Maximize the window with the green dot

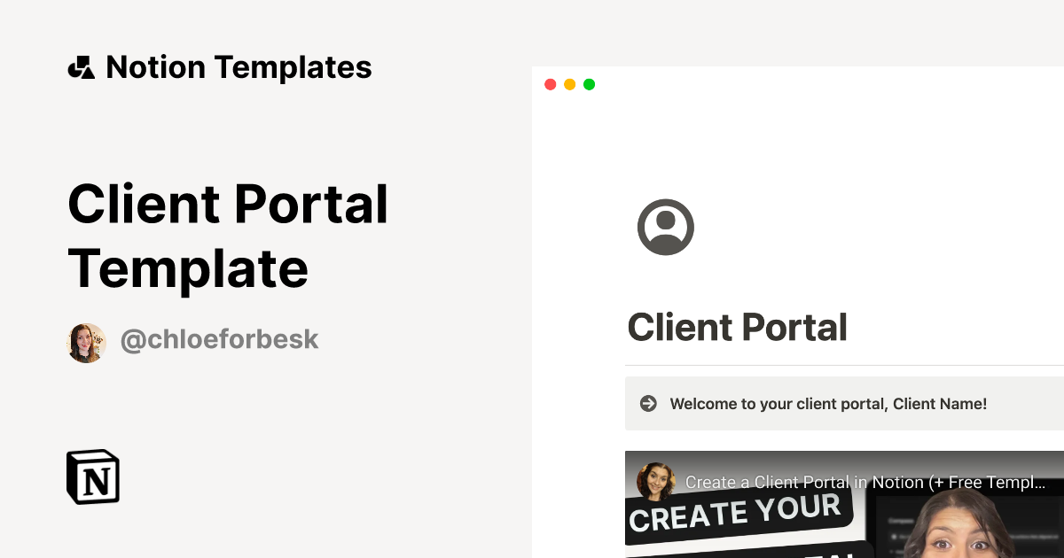[x=589, y=84]
